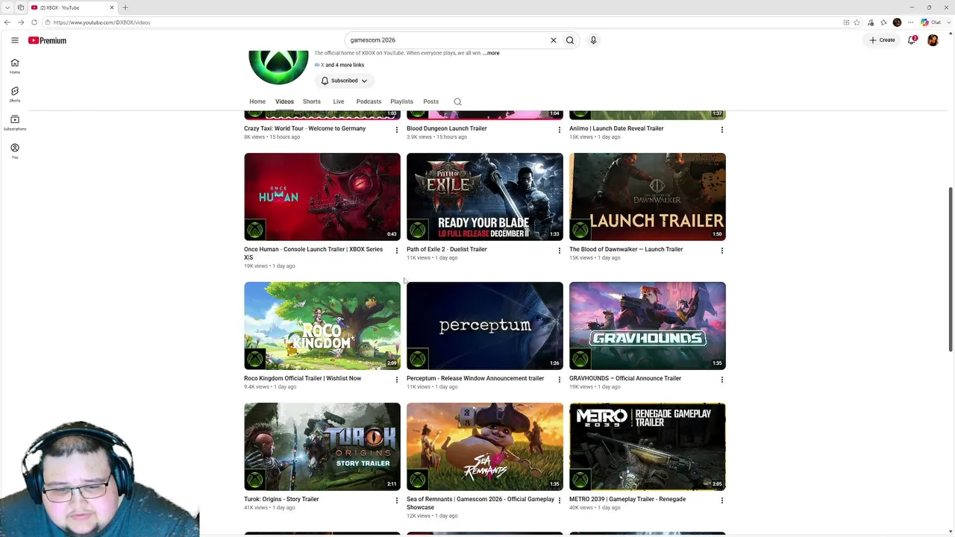Open the '4 more links' channel links

(345, 65)
